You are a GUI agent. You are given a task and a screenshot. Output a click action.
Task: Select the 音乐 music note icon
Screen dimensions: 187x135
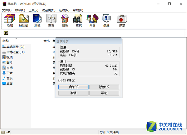(x=4, y=78)
